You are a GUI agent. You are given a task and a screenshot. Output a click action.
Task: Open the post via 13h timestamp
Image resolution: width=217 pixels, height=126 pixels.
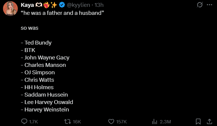coord(99,5)
